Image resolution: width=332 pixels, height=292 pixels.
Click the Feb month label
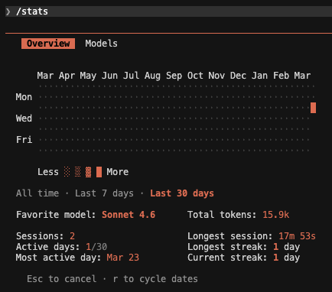click(281, 76)
